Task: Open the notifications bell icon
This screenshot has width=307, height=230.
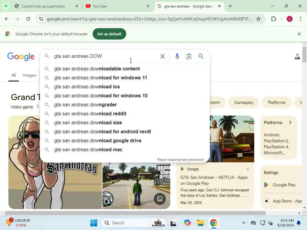Action: (x=299, y=223)
